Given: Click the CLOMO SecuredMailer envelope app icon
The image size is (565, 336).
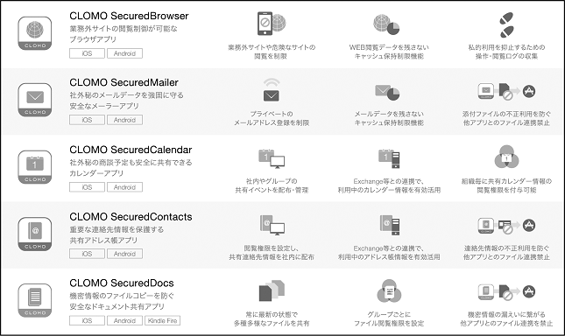Looking at the screenshot, I should click(35, 100).
